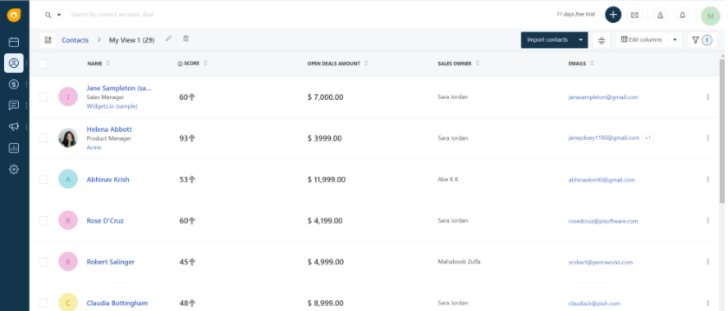728x311 pixels.
Task: Click Helena Abbott's photo thumbnail
Action: tap(68, 138)
